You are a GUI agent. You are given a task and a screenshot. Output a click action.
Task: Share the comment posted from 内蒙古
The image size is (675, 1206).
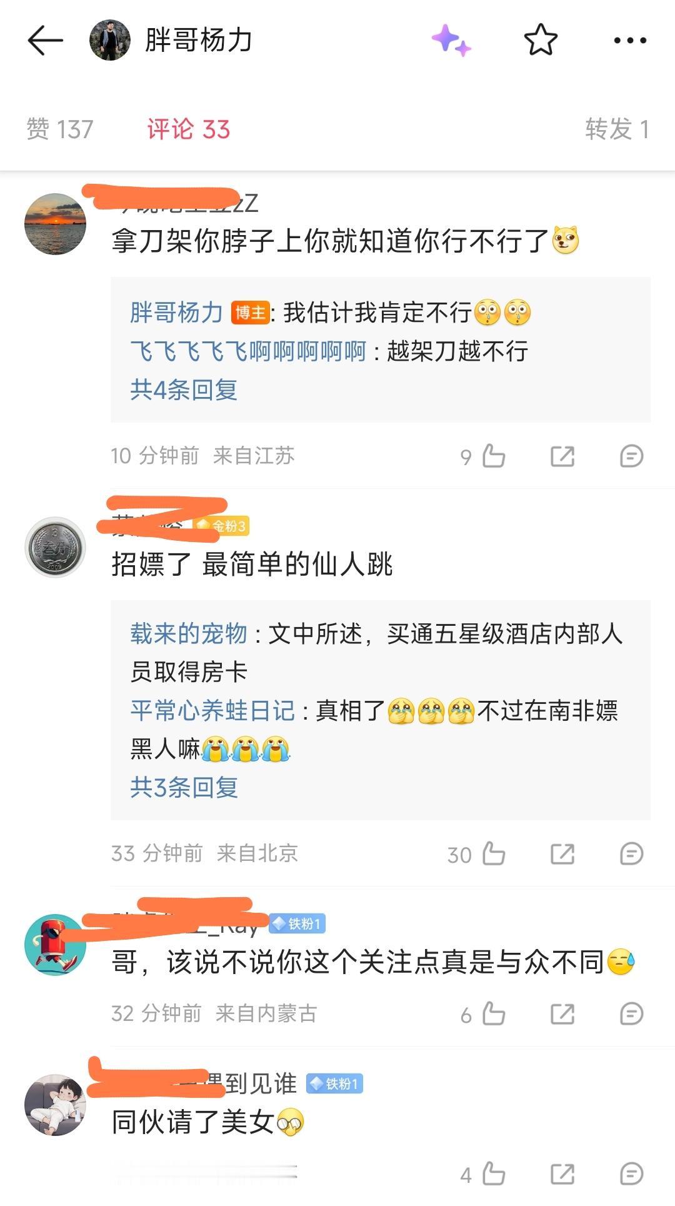click(x=562, y=1013)
